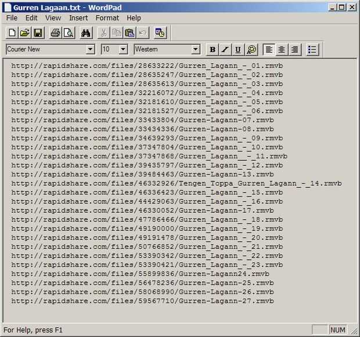360x337 pixels.
Task: Click the Gurren-Lagann24.rmvb line
Action: pyautogui.click(x=140, y=274)
